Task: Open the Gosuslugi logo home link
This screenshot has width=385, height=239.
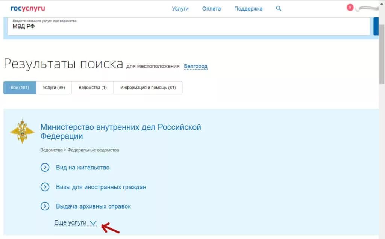Action: (28, 9)
